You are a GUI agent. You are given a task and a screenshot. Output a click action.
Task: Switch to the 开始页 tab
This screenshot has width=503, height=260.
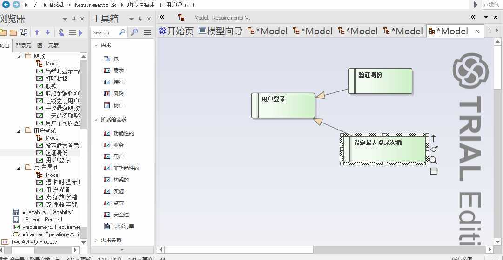(x=176, y=31)
